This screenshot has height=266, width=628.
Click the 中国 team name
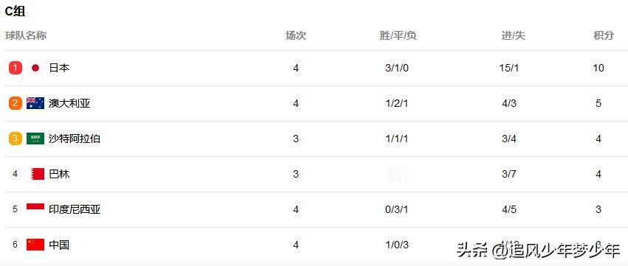tap(59, 245)
